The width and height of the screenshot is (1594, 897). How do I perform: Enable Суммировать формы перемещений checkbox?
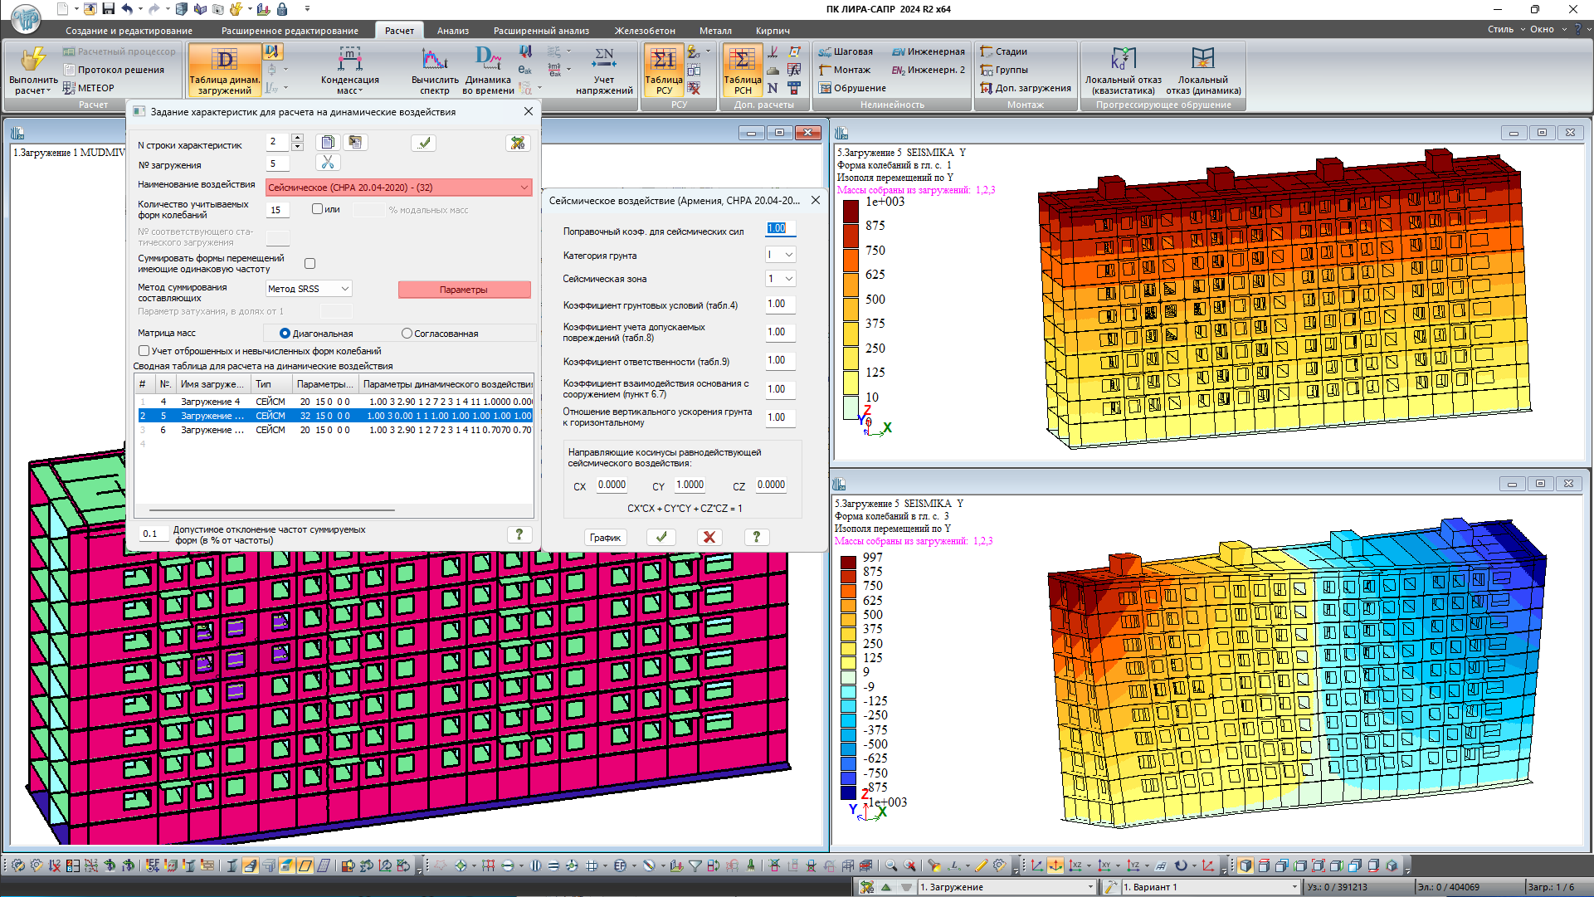point(310,264)
